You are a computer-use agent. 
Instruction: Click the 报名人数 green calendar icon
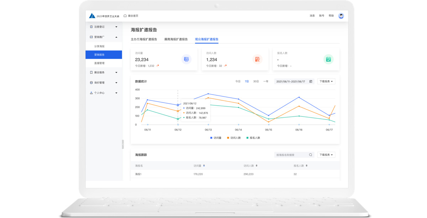coord(328,59)
